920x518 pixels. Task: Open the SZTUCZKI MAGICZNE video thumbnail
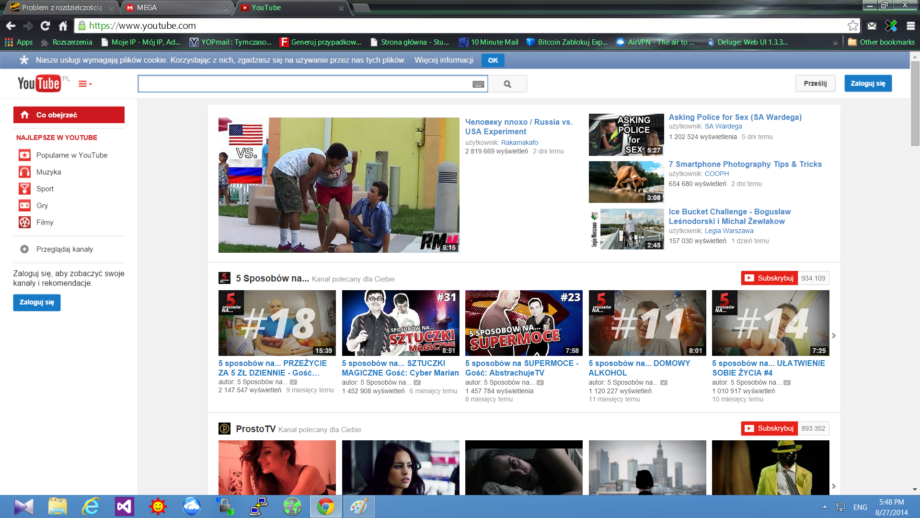pos(401,323)
